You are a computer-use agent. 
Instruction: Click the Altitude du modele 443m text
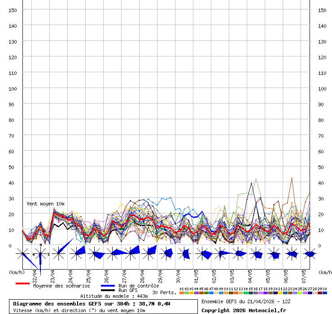click(114, 296)
